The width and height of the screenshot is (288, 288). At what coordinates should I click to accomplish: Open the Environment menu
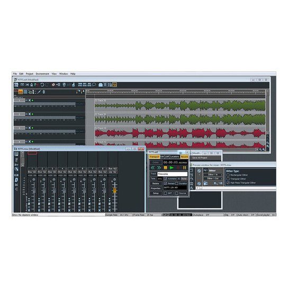point(42,74)
